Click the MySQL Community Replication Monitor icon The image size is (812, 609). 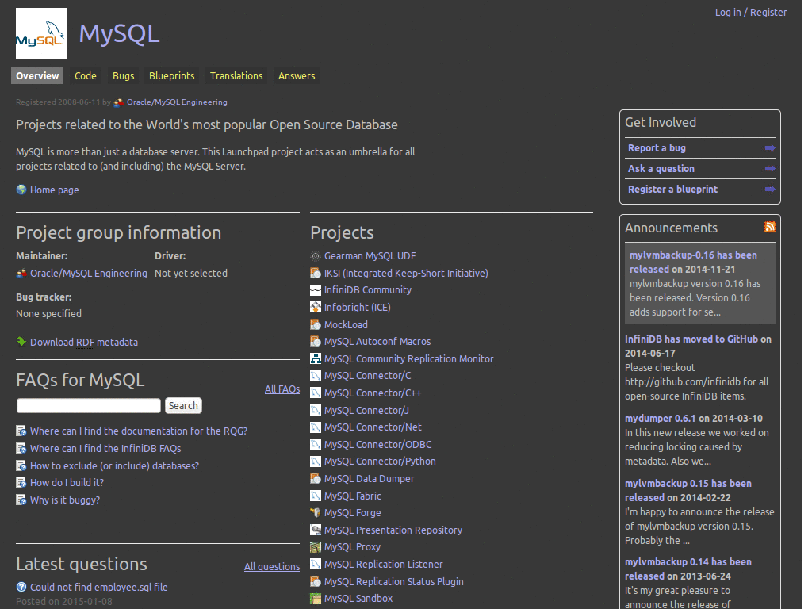(x=316, y=358)
